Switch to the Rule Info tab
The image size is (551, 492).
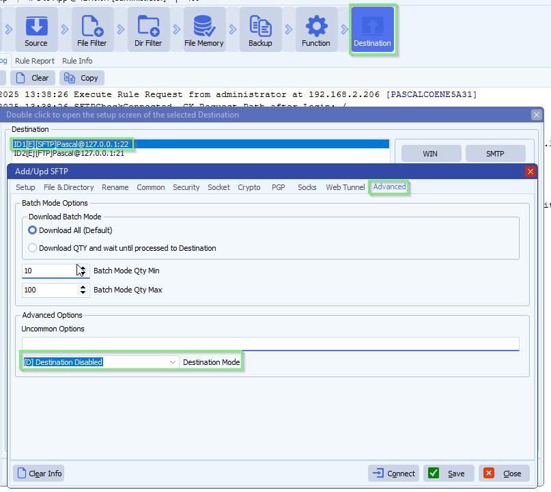[77, 61]
